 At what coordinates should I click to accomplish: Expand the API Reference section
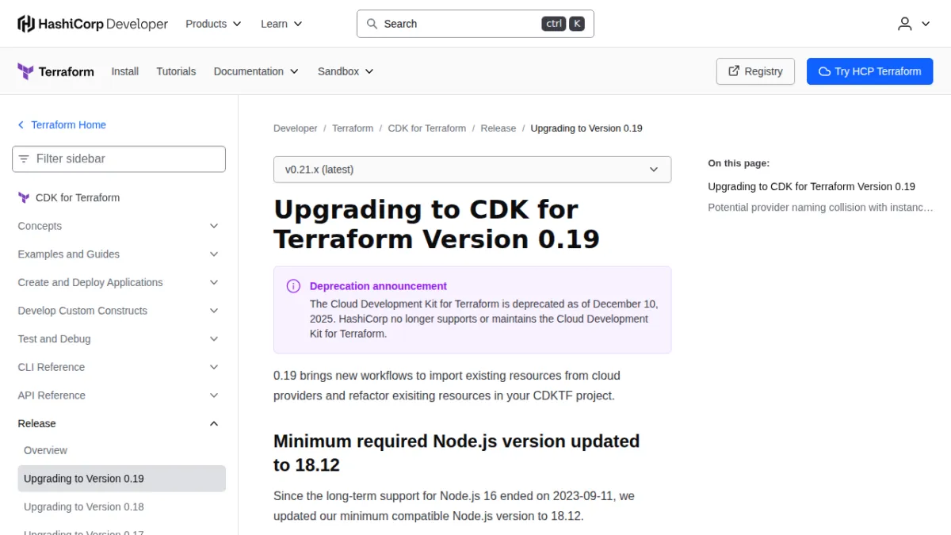119,396
